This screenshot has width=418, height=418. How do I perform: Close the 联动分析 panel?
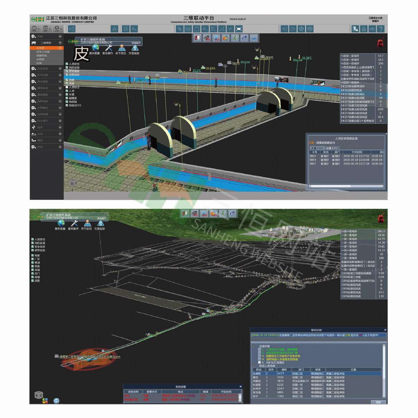coord(385,330)
